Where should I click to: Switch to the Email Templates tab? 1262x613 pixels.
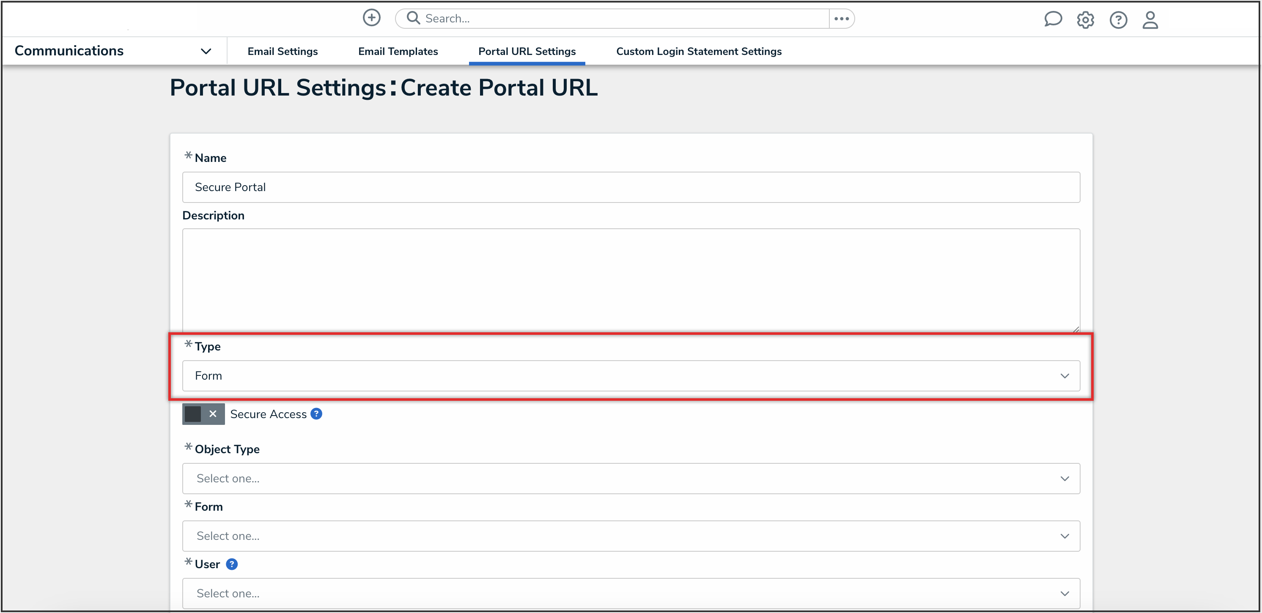pos(398,52)
